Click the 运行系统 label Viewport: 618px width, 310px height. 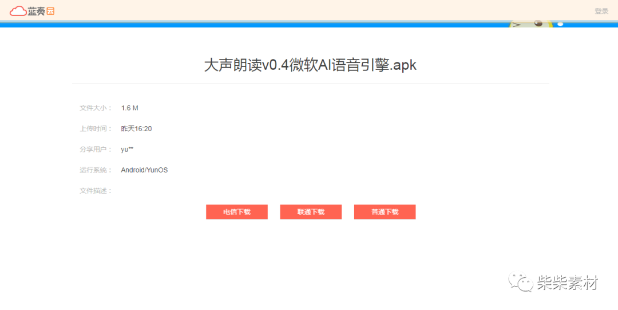96,170
